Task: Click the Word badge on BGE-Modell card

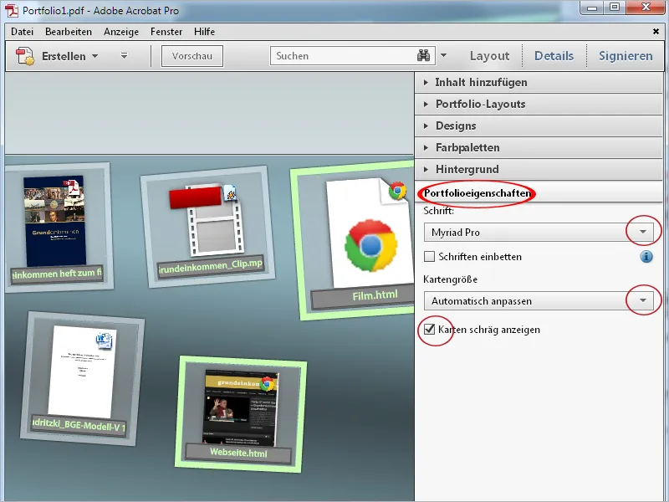Action: point(104,341)
